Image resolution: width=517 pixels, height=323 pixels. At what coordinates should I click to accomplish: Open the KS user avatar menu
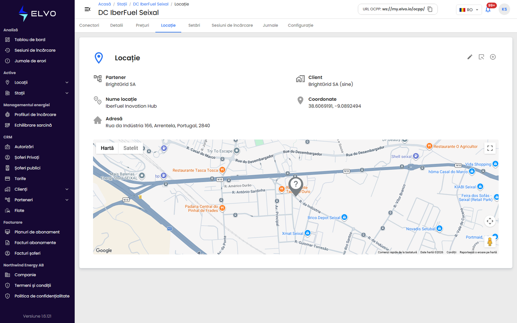pos(504,9)
